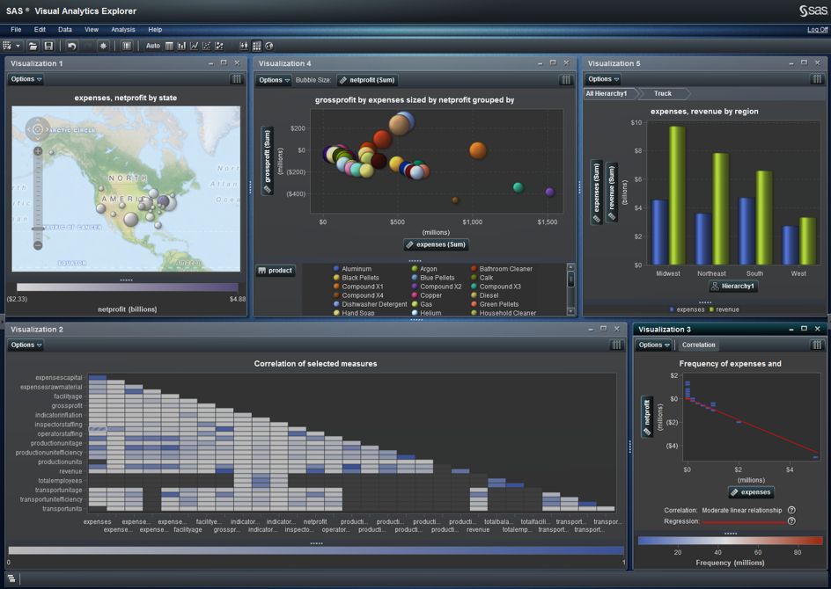Click the product legend scrollbar
The image size is (831, 589).
click(x=570, y=280)
